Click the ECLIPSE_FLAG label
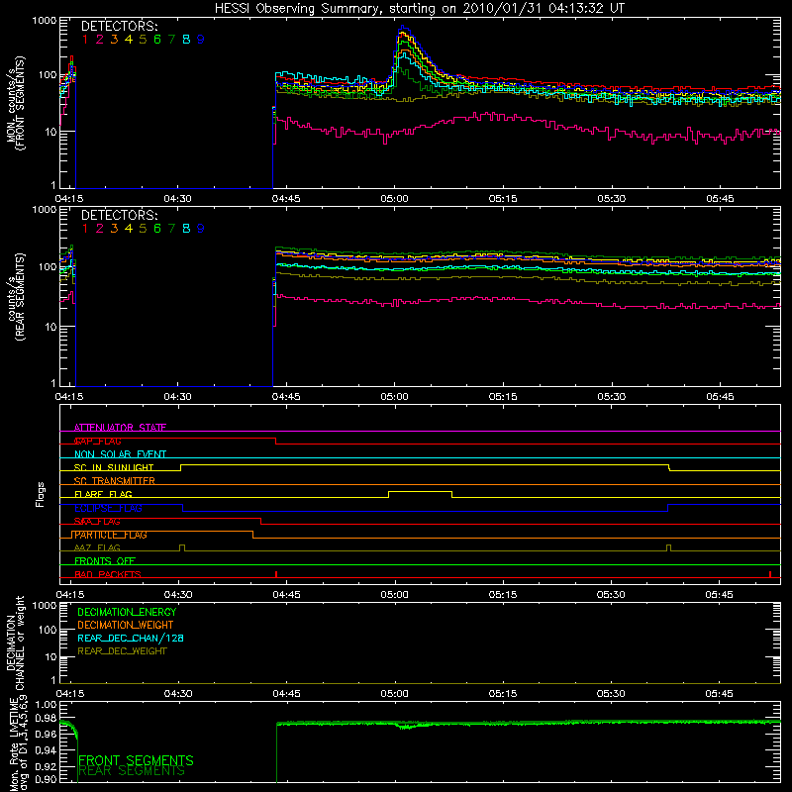 click(108, 508)
